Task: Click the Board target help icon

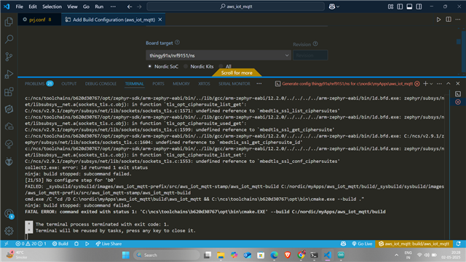Action: [178, 42]
